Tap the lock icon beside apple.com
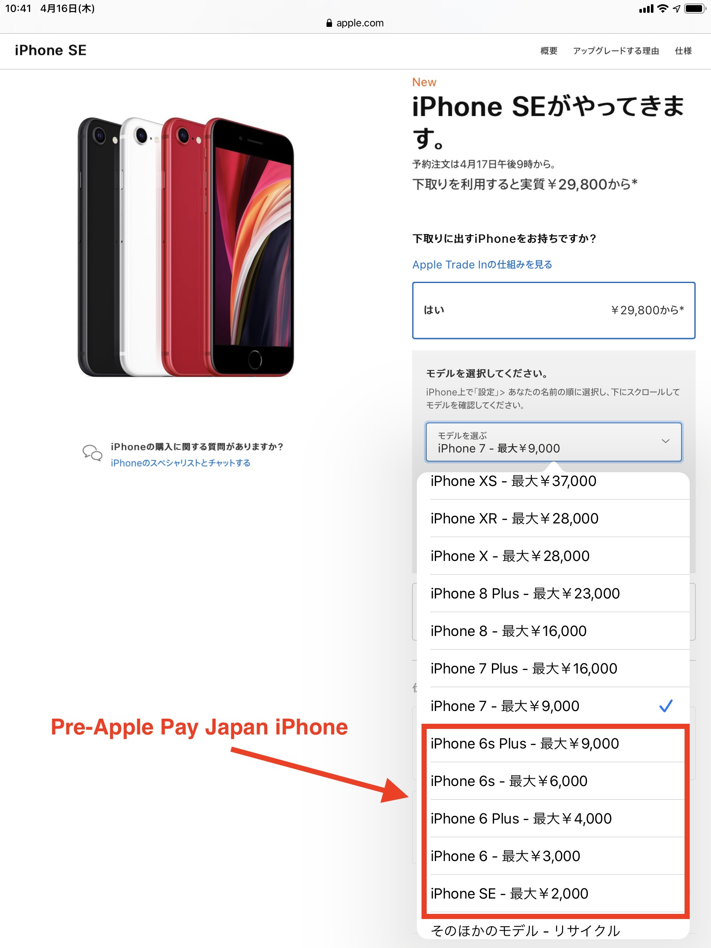This screenshot has width=711, height=948. 329,23
